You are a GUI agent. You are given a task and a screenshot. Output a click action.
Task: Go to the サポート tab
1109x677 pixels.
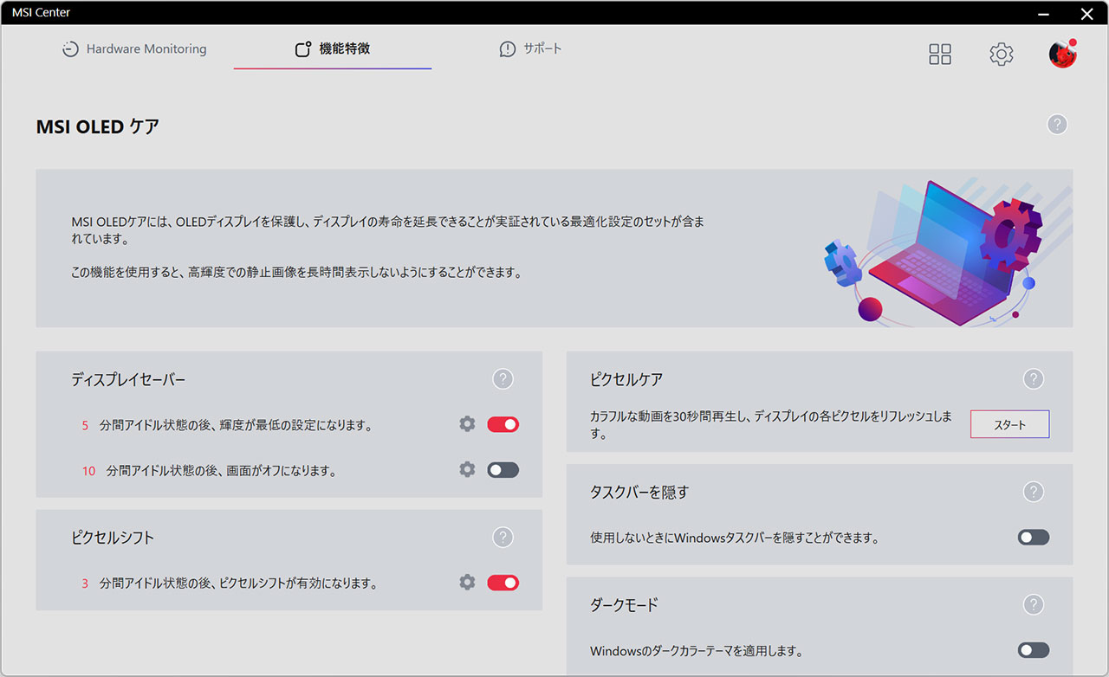(x=530, y=49)
